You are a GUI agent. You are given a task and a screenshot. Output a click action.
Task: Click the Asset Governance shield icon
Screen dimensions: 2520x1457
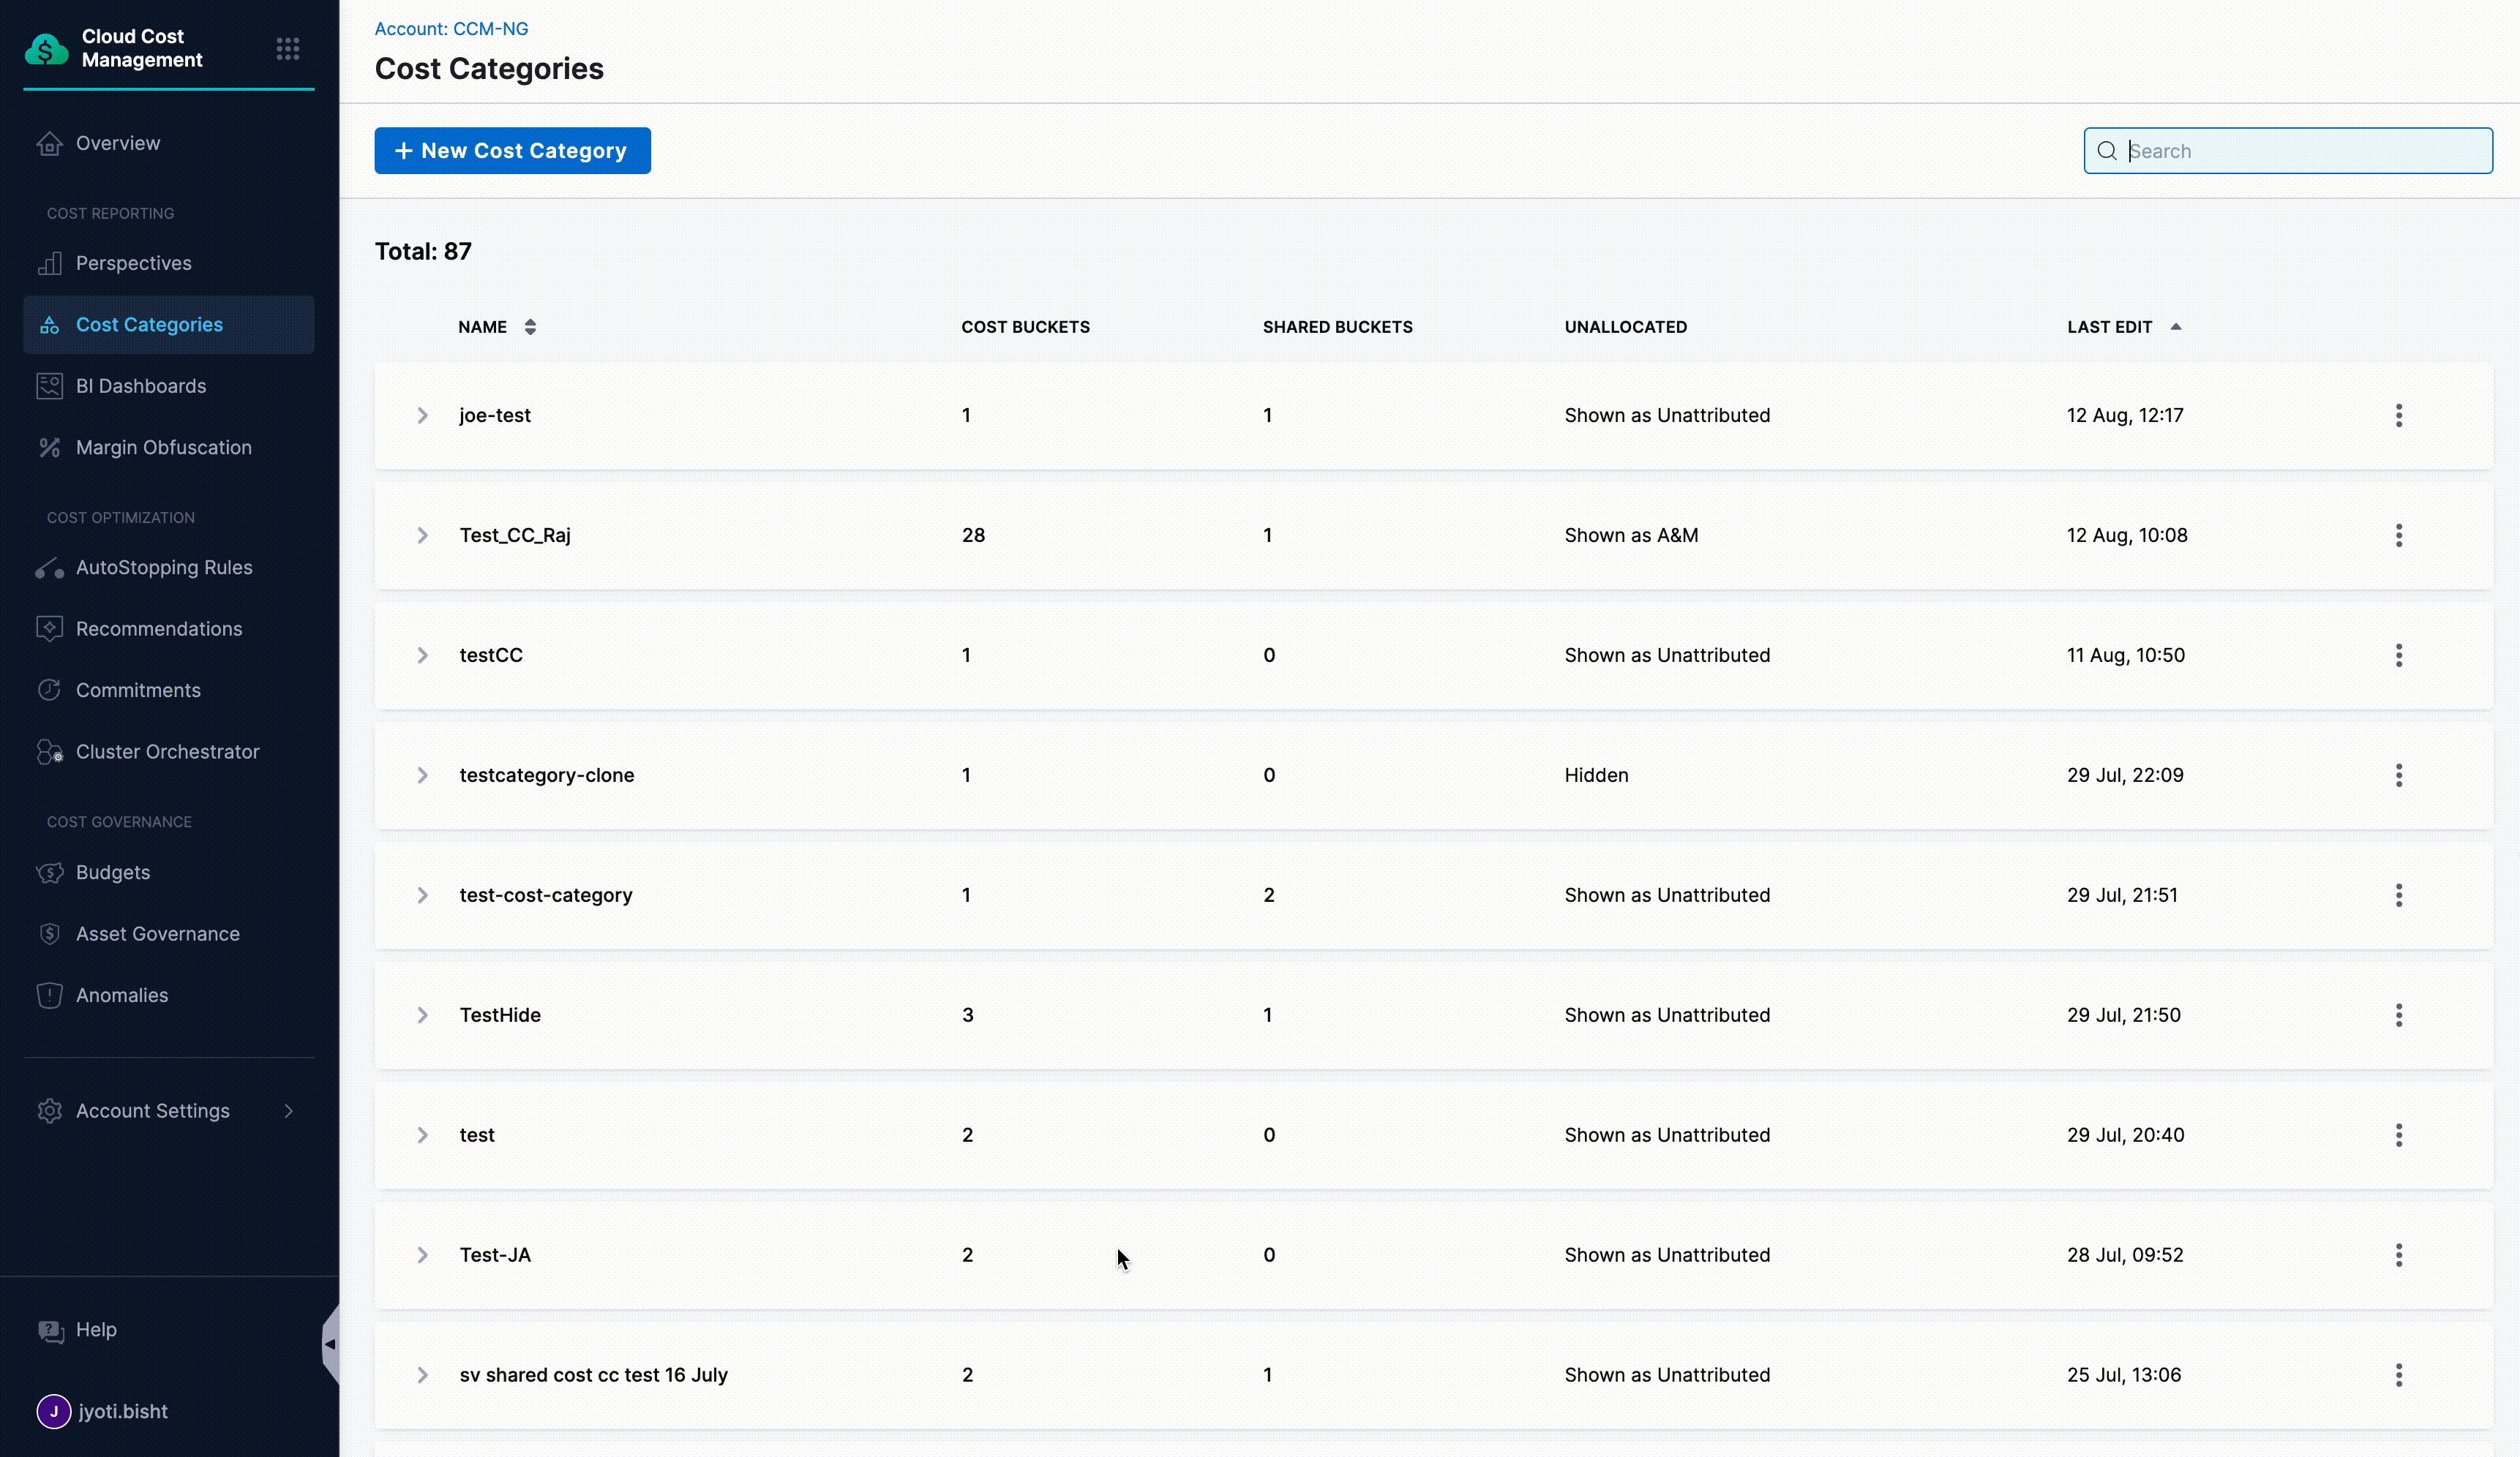(49, 933)
